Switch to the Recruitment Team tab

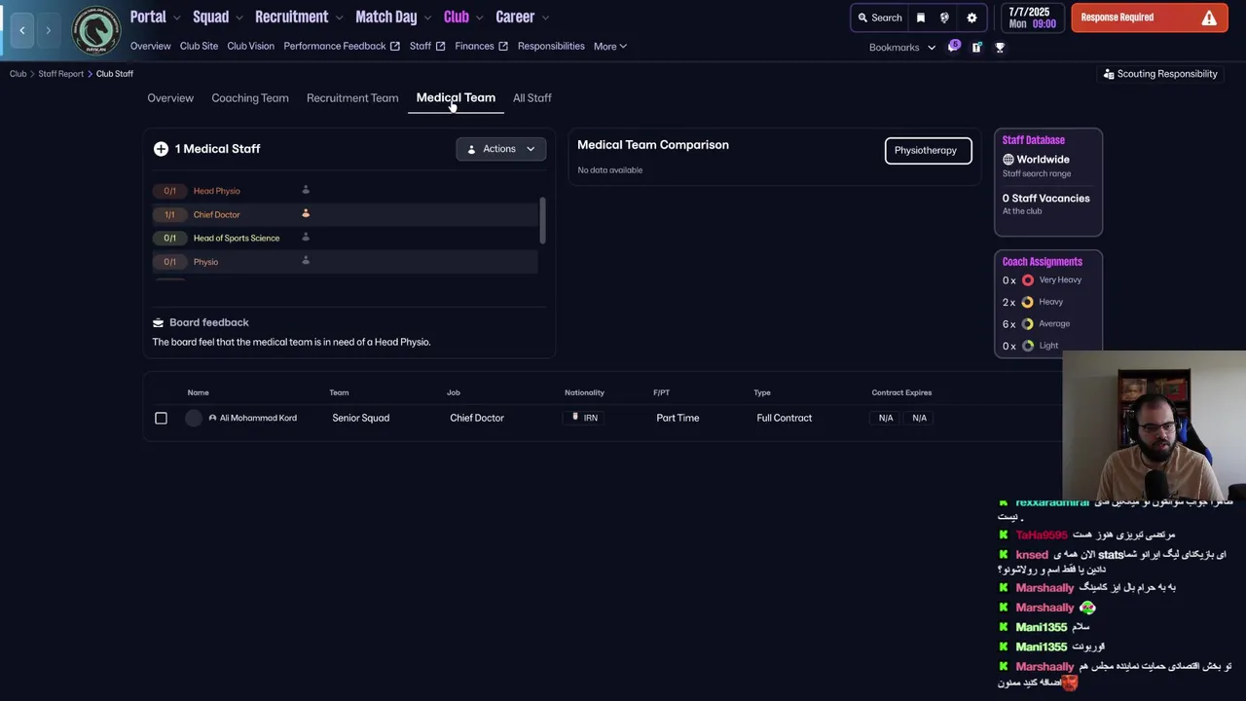click(x=352, y=97)
